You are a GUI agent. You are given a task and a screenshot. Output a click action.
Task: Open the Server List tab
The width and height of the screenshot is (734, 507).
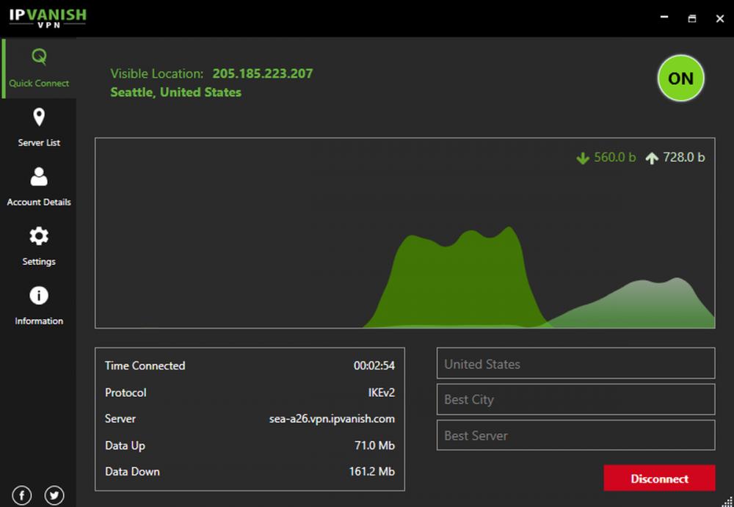pos(39,128)
